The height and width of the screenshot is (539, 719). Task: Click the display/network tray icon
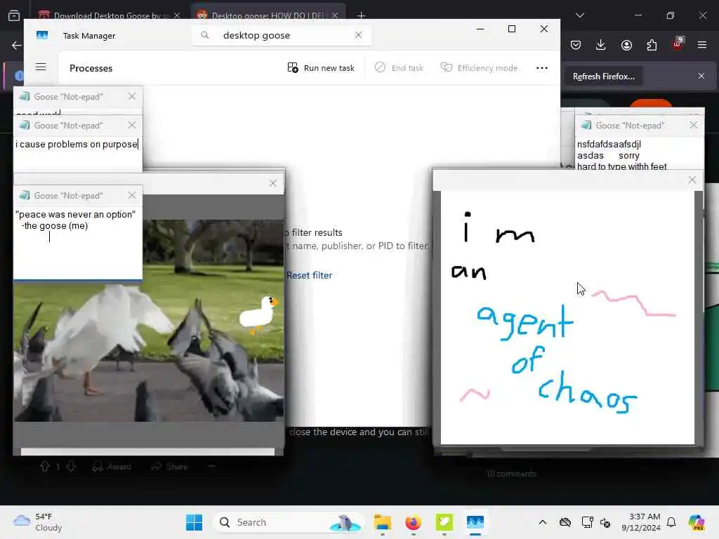pyautogui.click(x=587, y=522)
